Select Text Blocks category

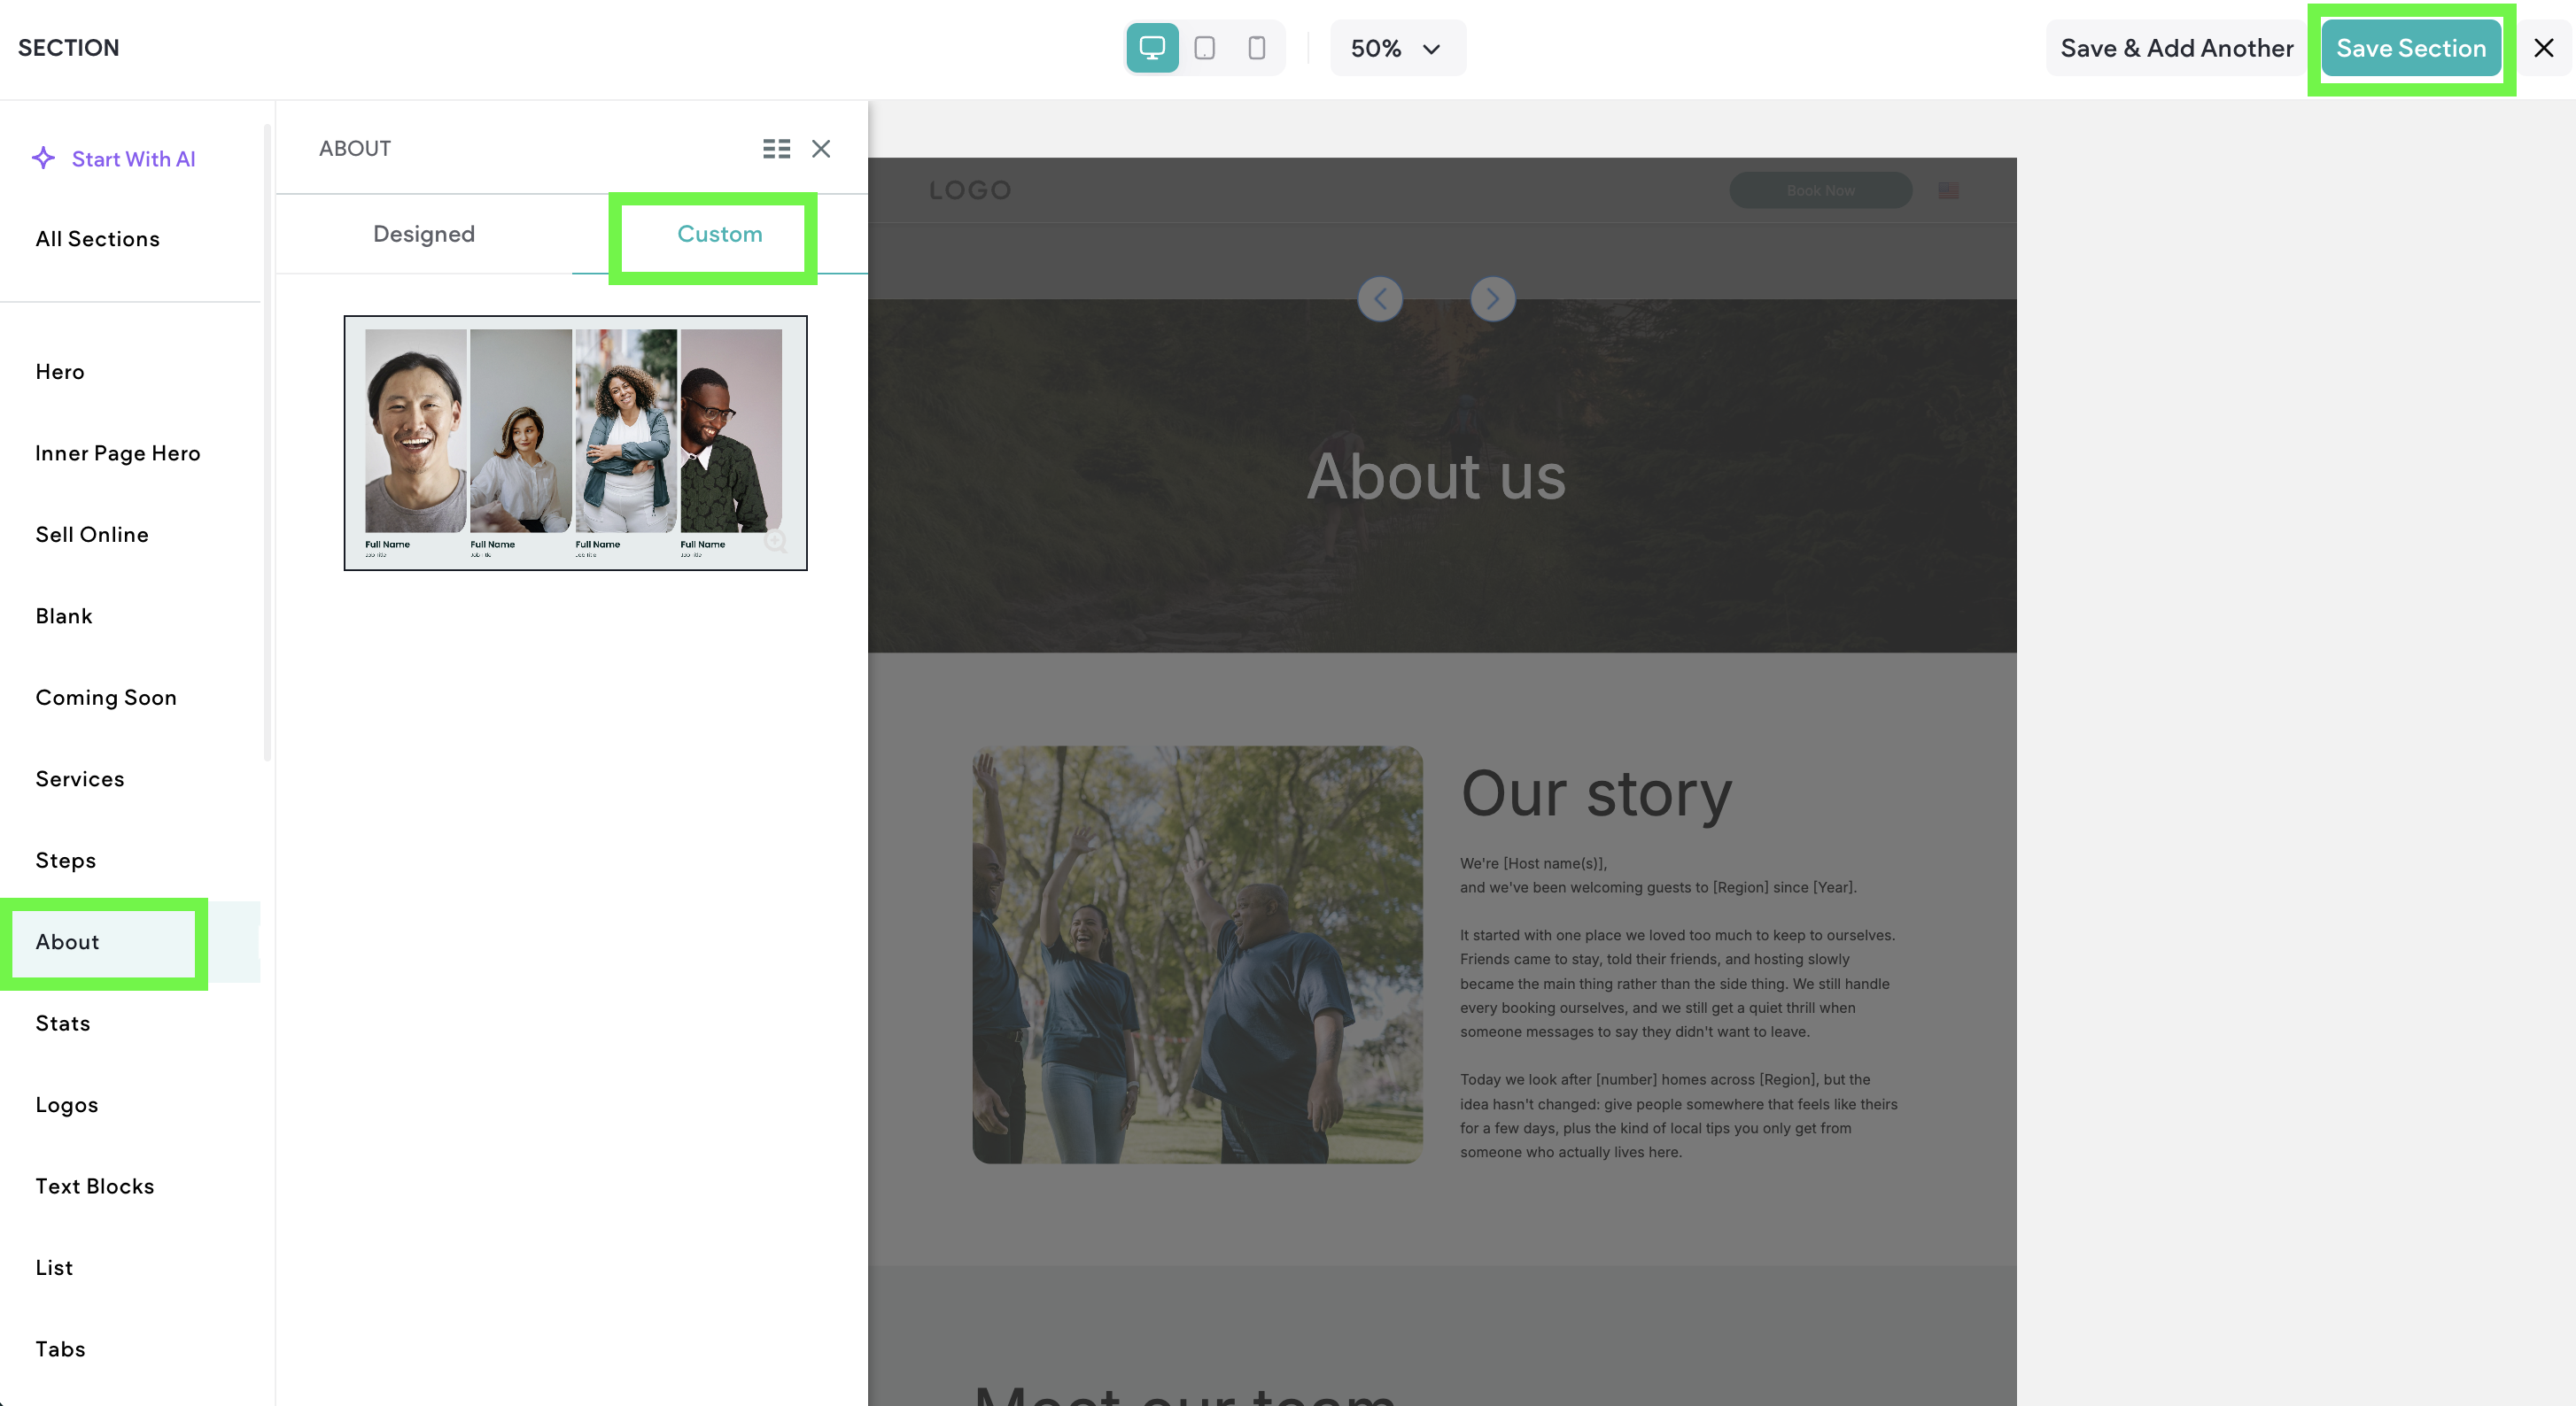(95, 1186)
